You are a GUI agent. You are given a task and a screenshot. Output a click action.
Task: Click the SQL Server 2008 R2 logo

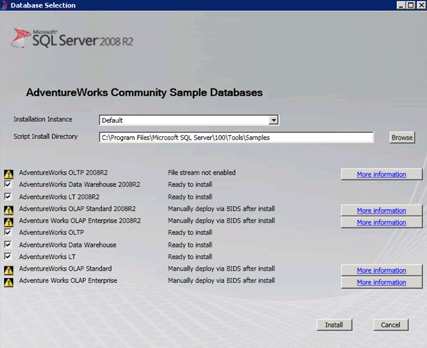(x=73, y=38)
